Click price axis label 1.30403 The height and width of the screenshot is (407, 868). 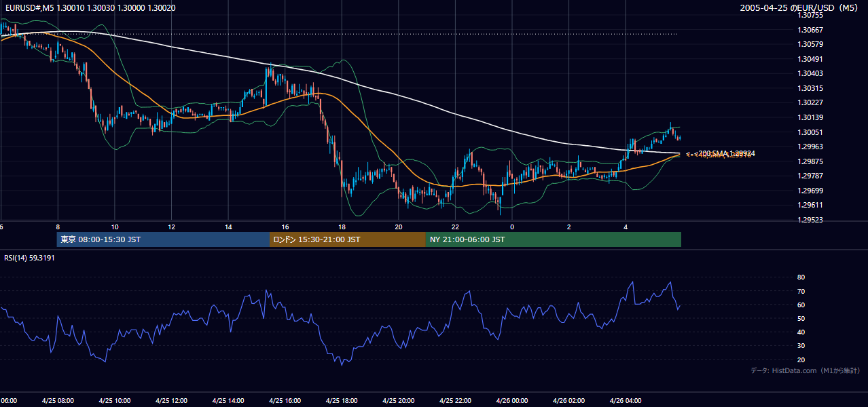[810, 73]
